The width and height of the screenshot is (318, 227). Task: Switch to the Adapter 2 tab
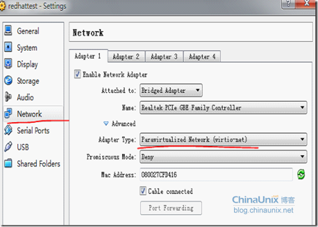pos(126,57)
